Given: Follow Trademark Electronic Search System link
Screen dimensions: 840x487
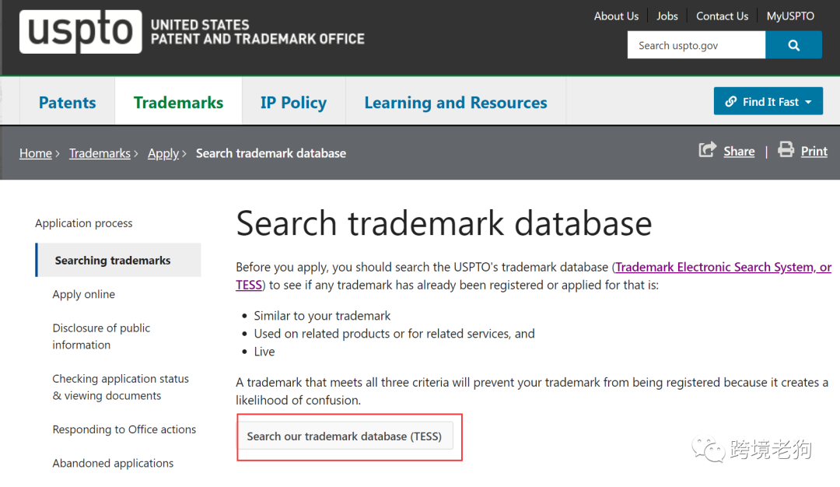Looking at the screenshot, I should coord(723,267).
